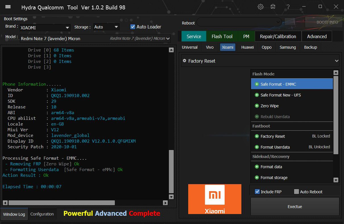Expand the Storage Auto dropdown

coord(107,27)
